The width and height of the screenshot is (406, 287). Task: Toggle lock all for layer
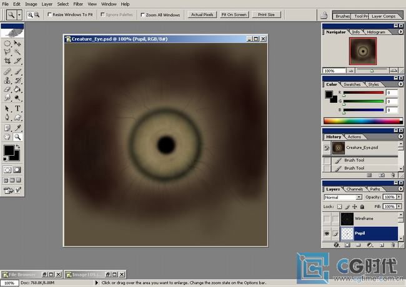click(362, 206)
